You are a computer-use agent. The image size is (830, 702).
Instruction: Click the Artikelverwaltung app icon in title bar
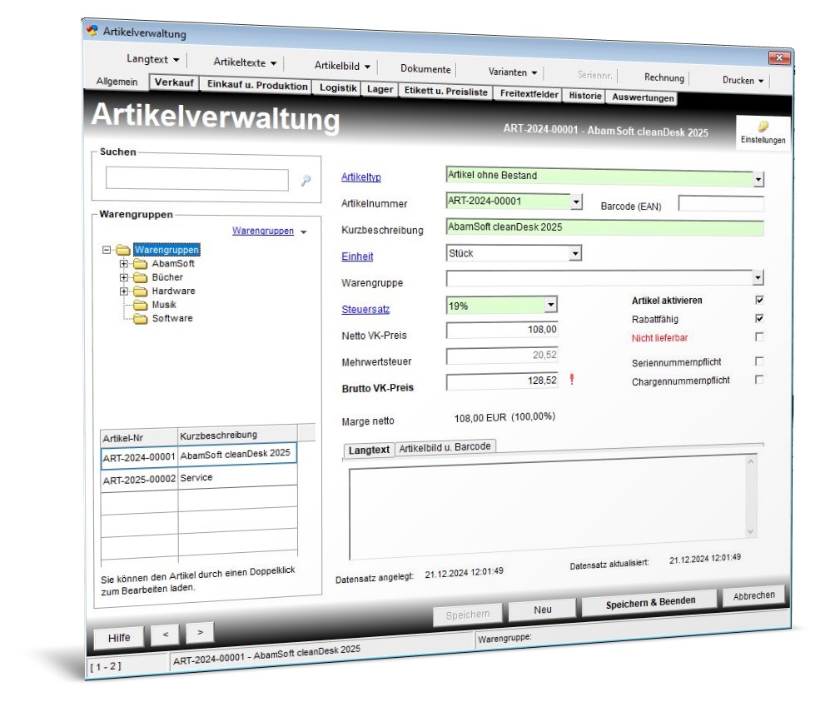point(92,30)
